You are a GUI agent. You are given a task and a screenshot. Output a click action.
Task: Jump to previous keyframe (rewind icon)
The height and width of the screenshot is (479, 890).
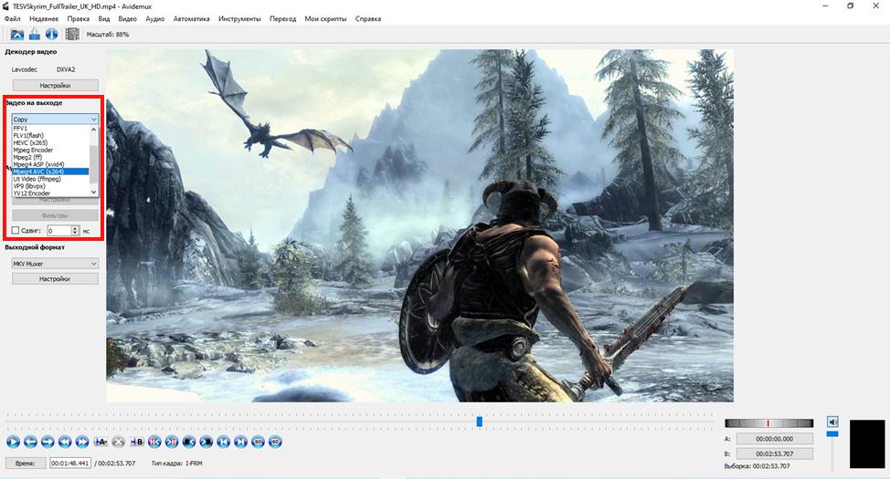(65, 442)
